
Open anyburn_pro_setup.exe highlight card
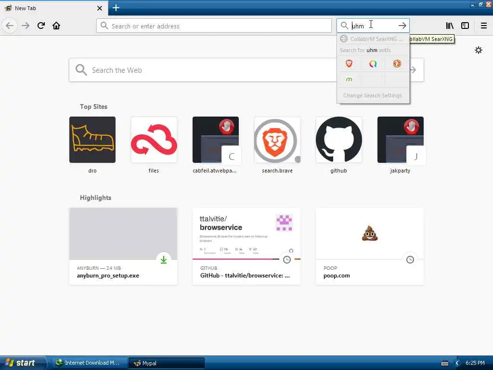(123, 246)
